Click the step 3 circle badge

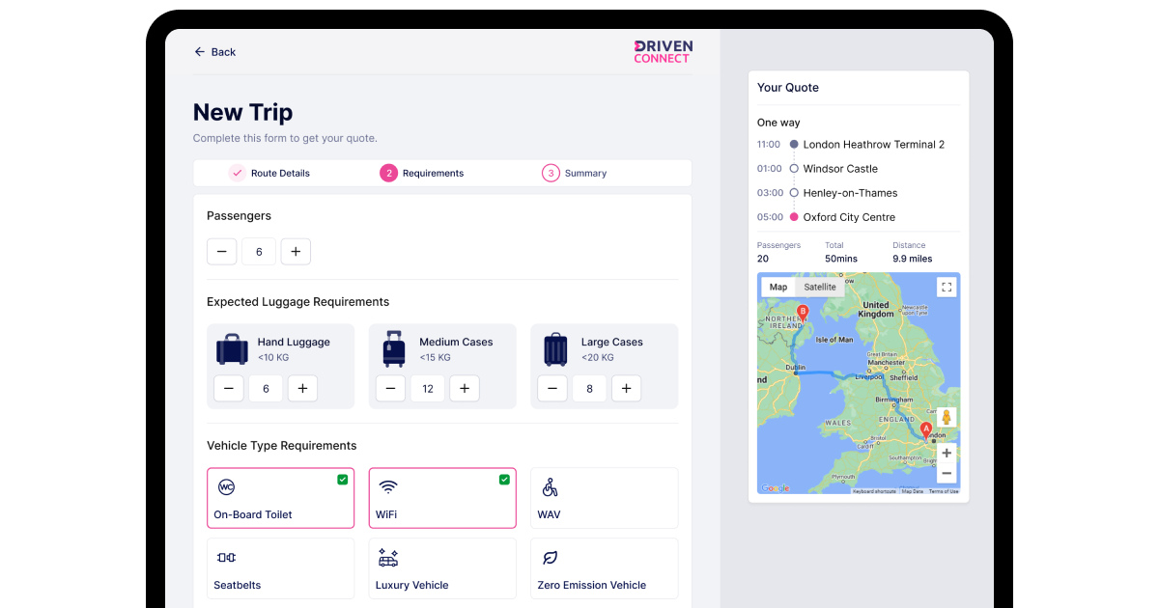551,174
